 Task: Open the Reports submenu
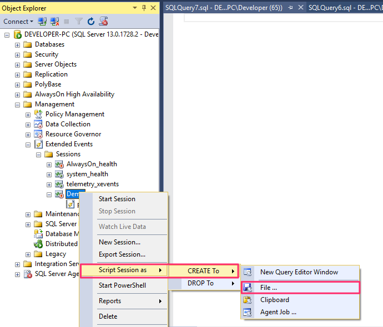point(124,301)
